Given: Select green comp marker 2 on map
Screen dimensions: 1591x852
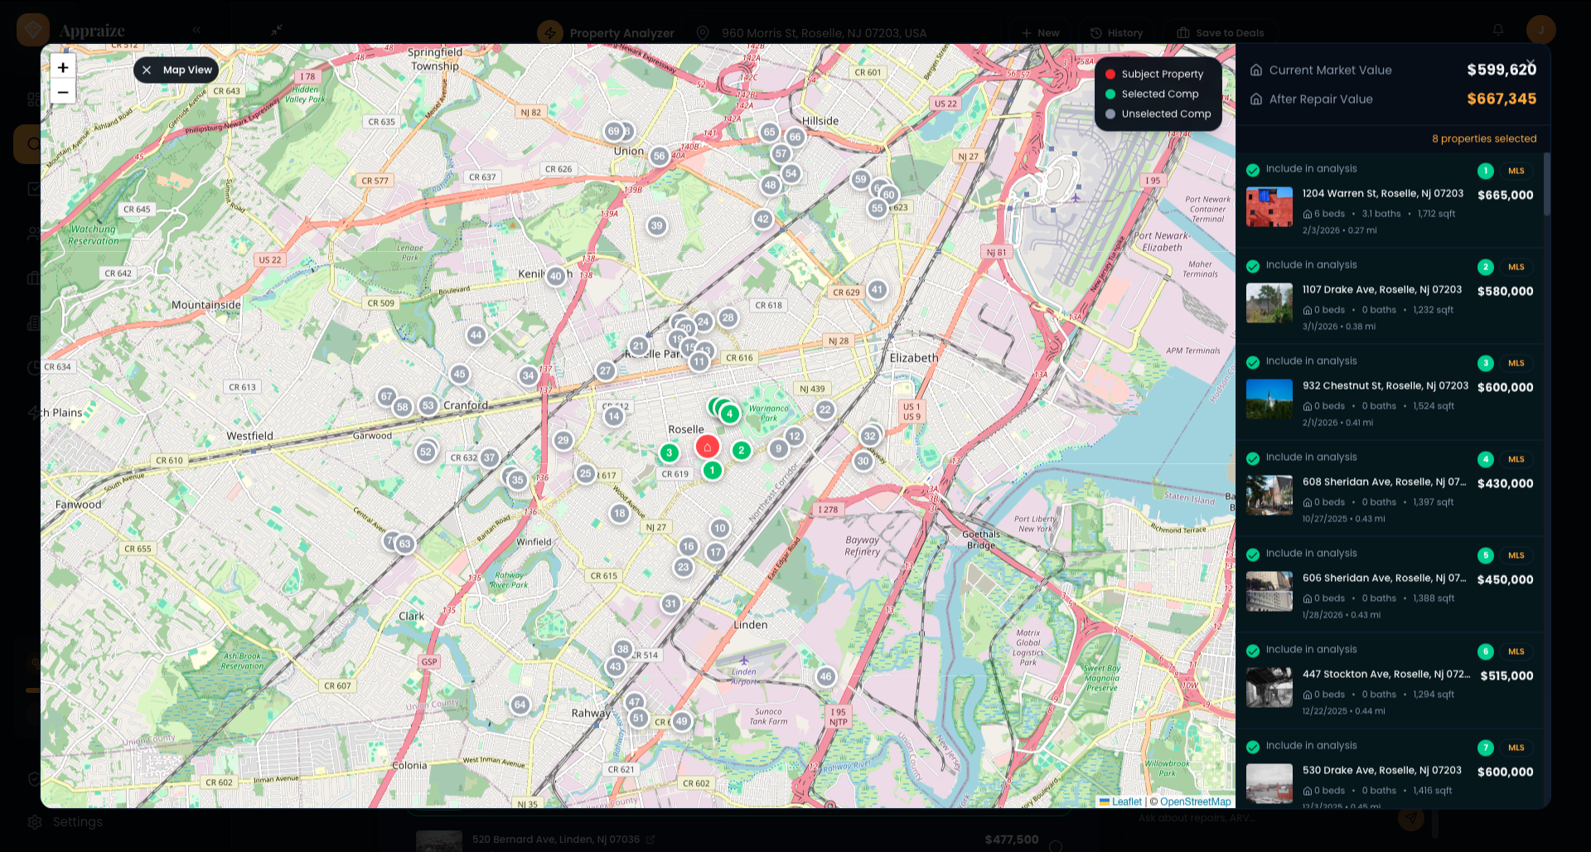Looking at the screenshot, I should (x=742, y=450).
